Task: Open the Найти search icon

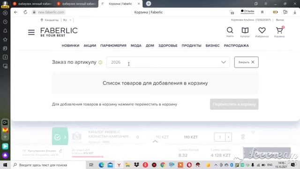Action: coord(230,32)
